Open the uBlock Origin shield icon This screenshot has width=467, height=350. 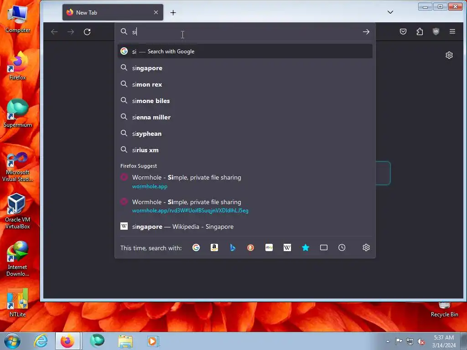(x=436, y=31)
